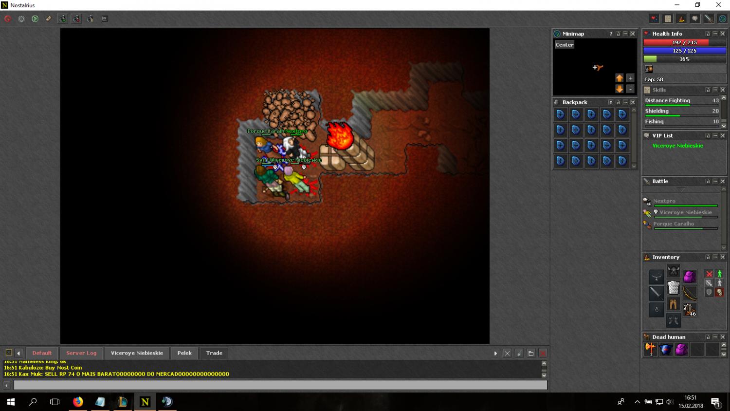Viewport: 730px width, 411px height.
Task: Click the arrows stack showing 46
Action: 689,309
